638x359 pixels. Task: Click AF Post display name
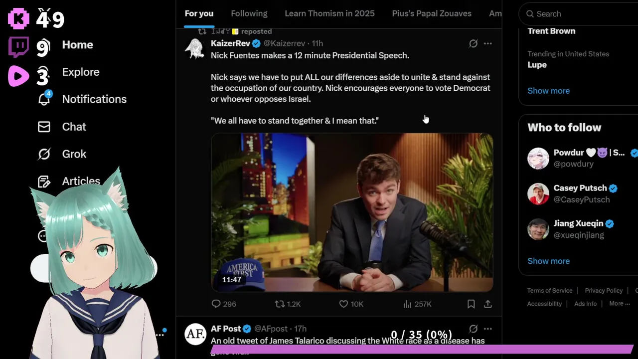(x=226, y=329)
